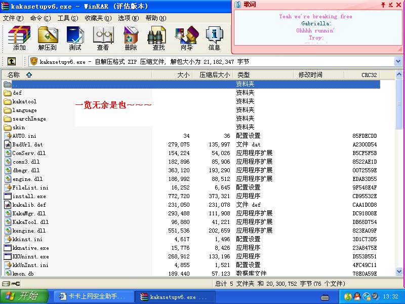This screenshot has height=304, width=405.
Task: Select kengine.dll row
Action: [x=191, y=231]
